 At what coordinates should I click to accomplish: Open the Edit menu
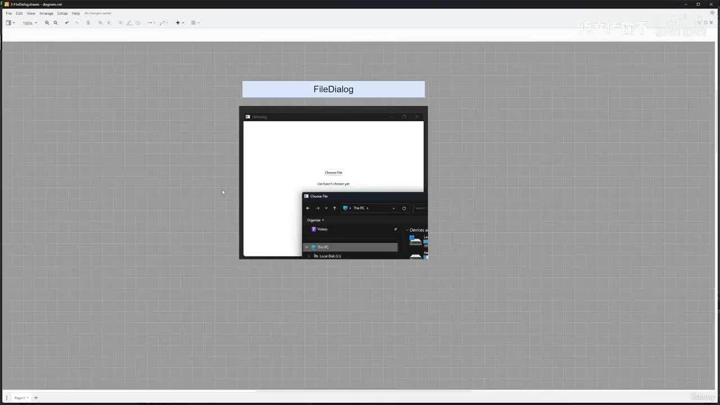pyautogui.click(x=19, y=13)
